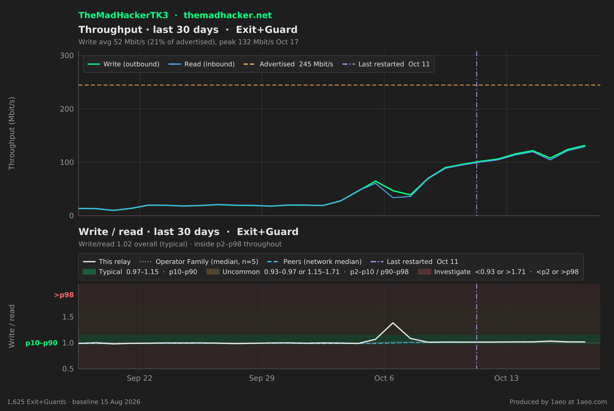Select lower chart's Last restarted Oct 11 legend

pos(415,262)
